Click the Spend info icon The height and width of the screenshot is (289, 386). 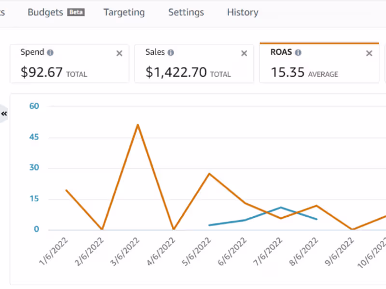tap(51, 53)
